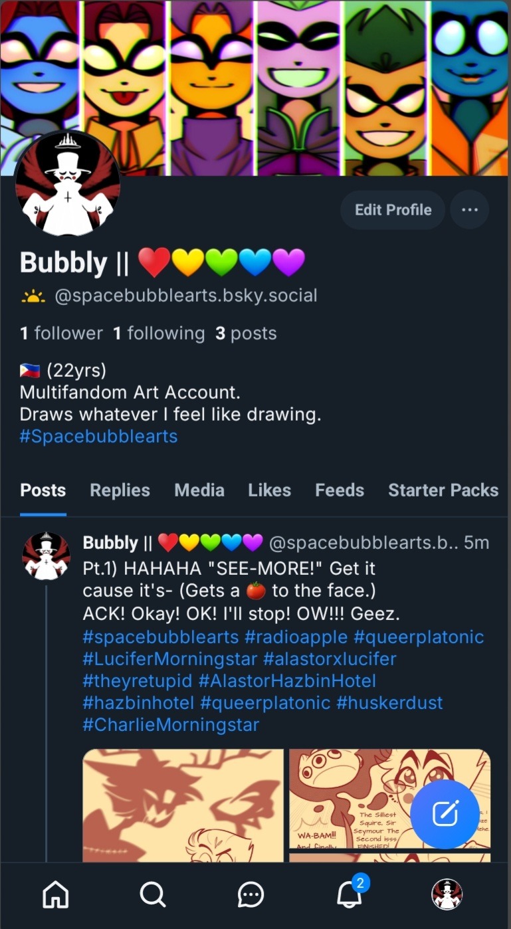The height and width of the screenshot is (929, 511).
Task: Switch to the Media tab
Action: coord(199,490)
